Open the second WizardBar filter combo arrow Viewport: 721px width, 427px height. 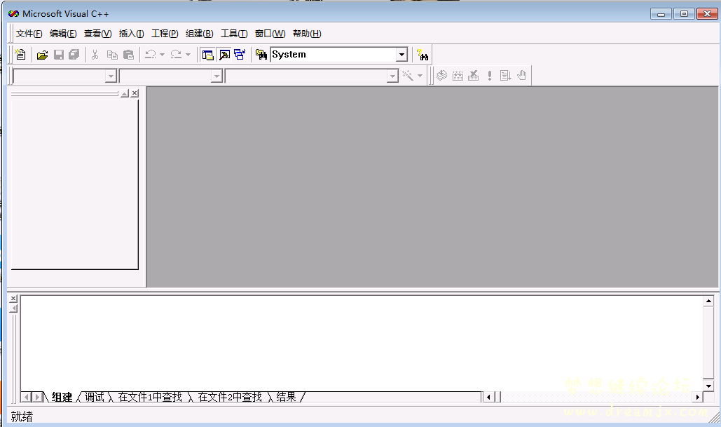[x=217, y=76]
